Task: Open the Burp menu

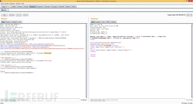Action: (2, 4)
